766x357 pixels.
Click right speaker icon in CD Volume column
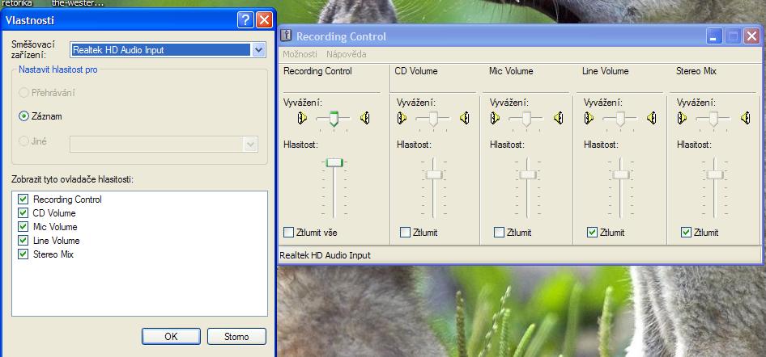click(x=465, y=118)
